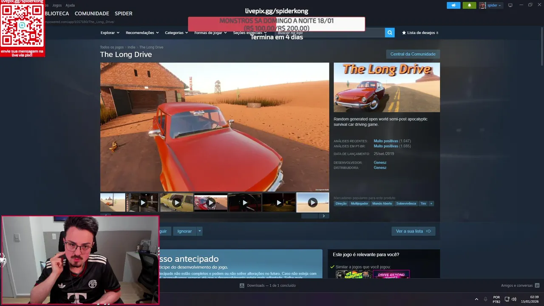Image resolution: width=544 pixels, height=306 pixels.
Task: Expand the dropdown arrow beside Ignorar
Action: click(x=200, y=231)
